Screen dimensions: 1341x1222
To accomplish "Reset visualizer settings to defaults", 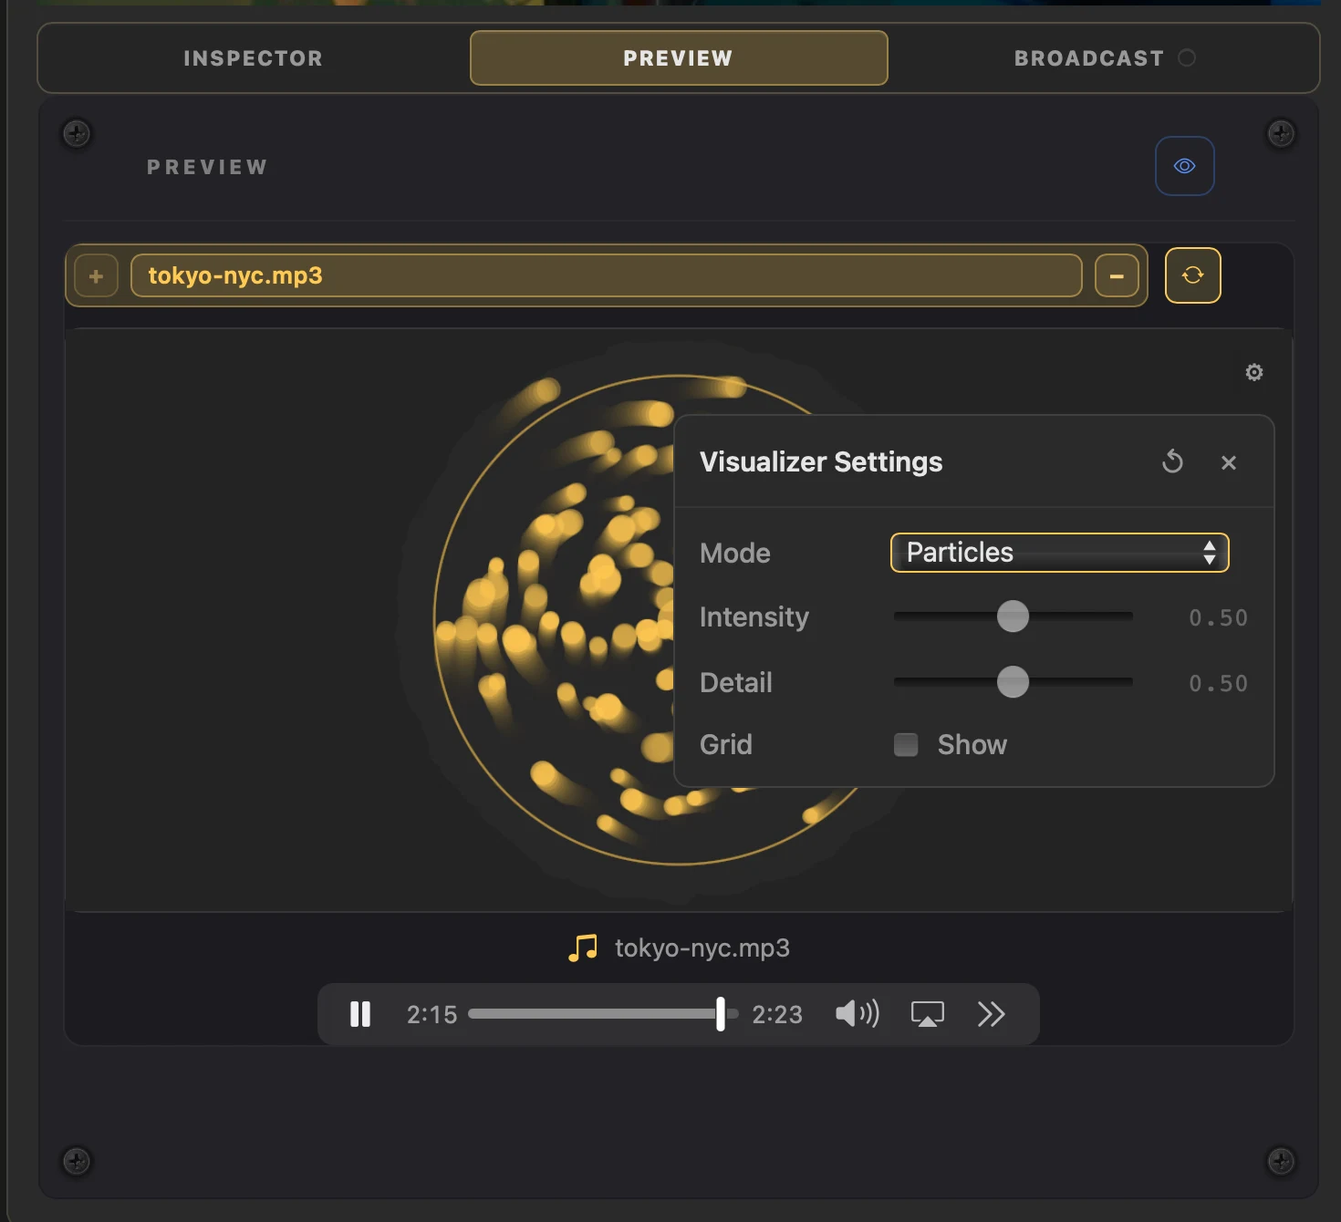I will [x=1172, y=461].
